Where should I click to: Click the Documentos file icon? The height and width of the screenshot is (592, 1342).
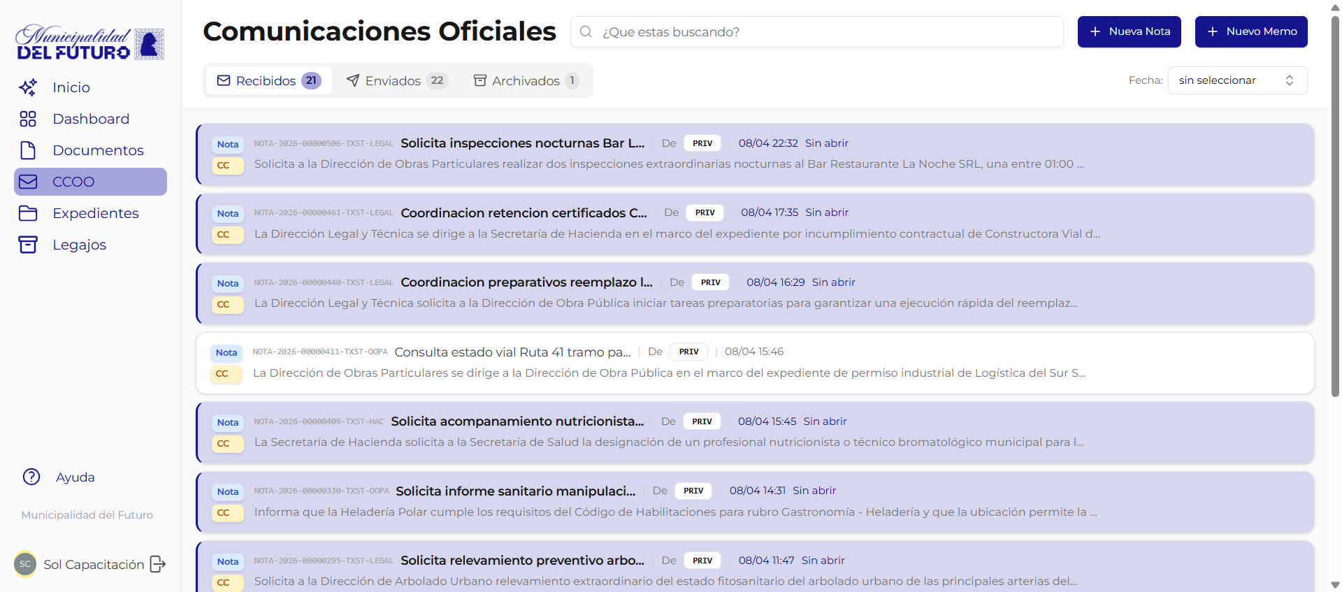28,150
